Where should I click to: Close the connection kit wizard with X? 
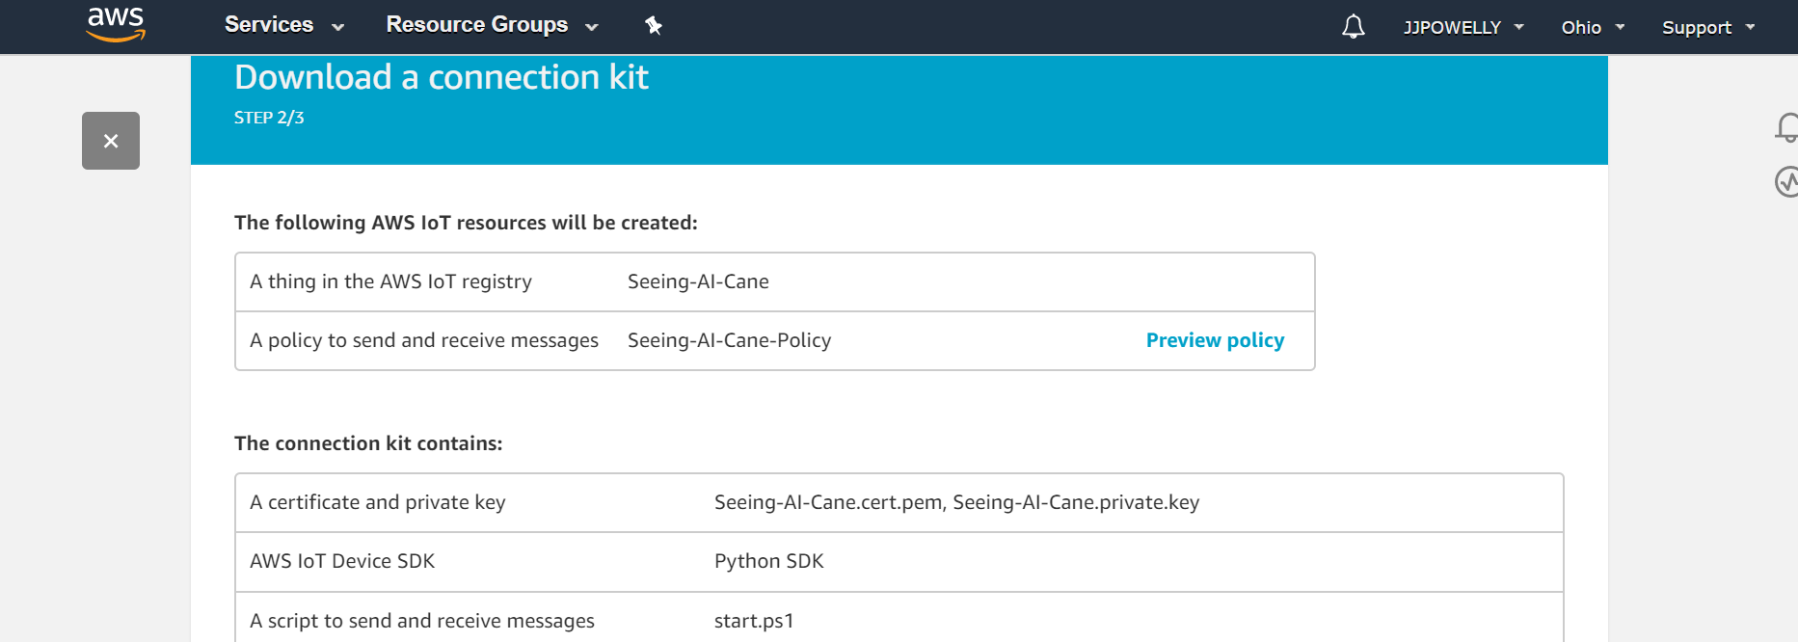click(x=111, y=141)
